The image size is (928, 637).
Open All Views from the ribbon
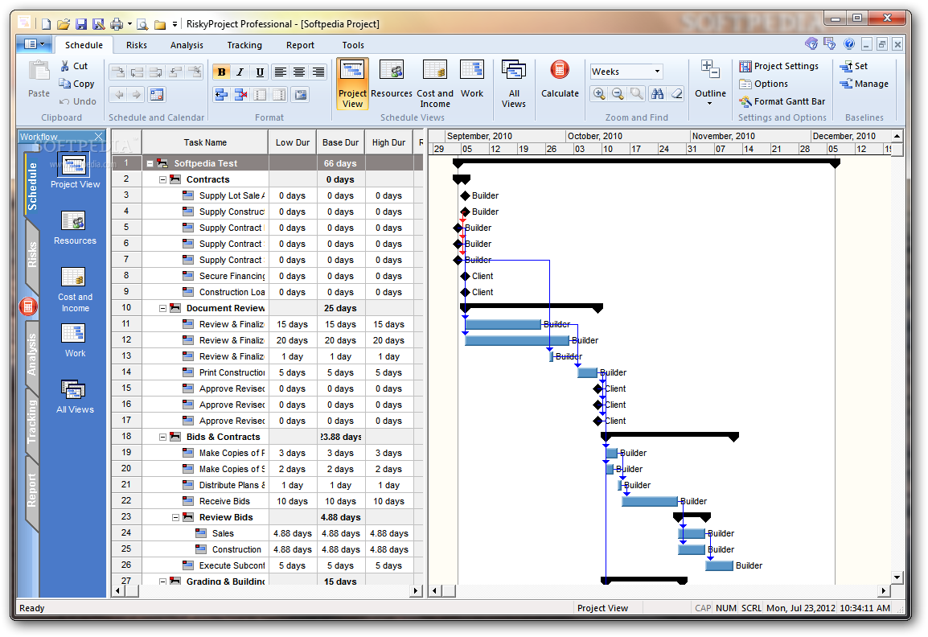[x=514, y=84]
